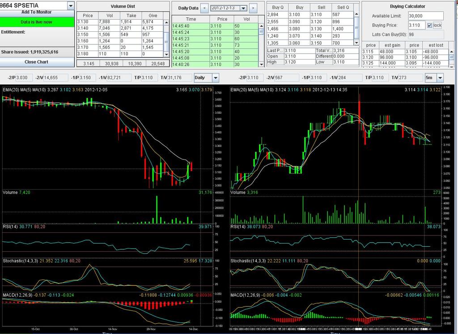Screen dimensions: 458x334
Task: Click the Available Limit input field
Action: coord(426,16)
